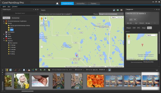Open the Карта dropdown in Места mini map
The width and height of the screenshot is (161, 93).
coord(151,35)
